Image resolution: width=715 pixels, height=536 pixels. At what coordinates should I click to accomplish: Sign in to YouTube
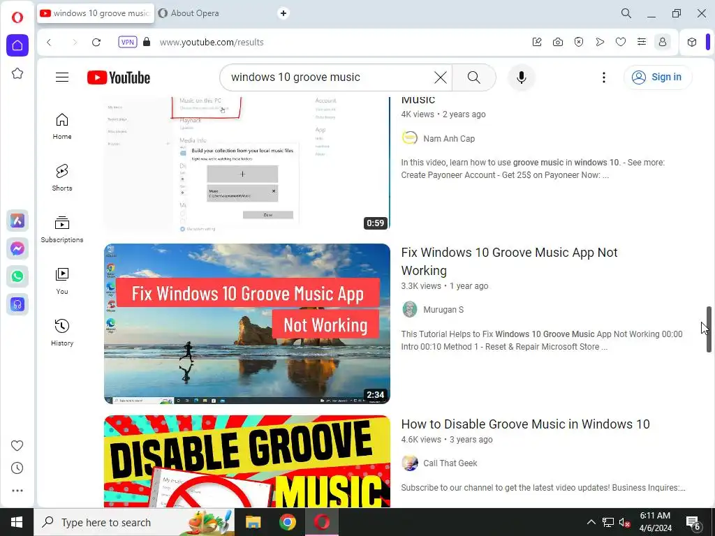click(658, 77)
